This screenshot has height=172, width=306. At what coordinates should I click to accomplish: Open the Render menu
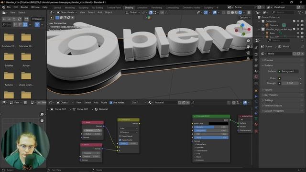(24, 7)
